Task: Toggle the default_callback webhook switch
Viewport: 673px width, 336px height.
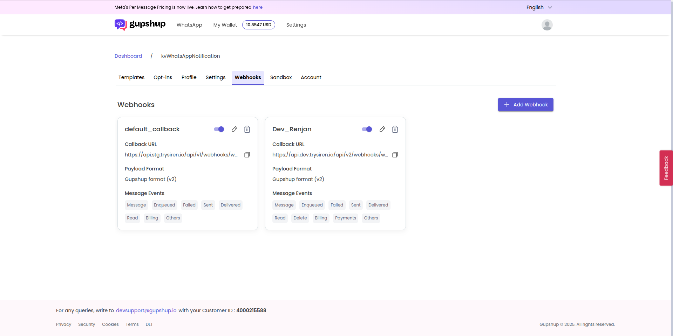Action: [x=218, y=129]
